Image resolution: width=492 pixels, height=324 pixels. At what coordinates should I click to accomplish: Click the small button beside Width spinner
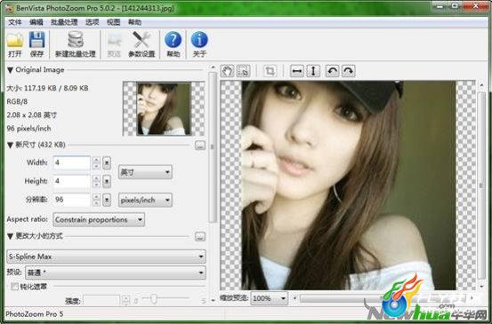[x=107, y=162]
